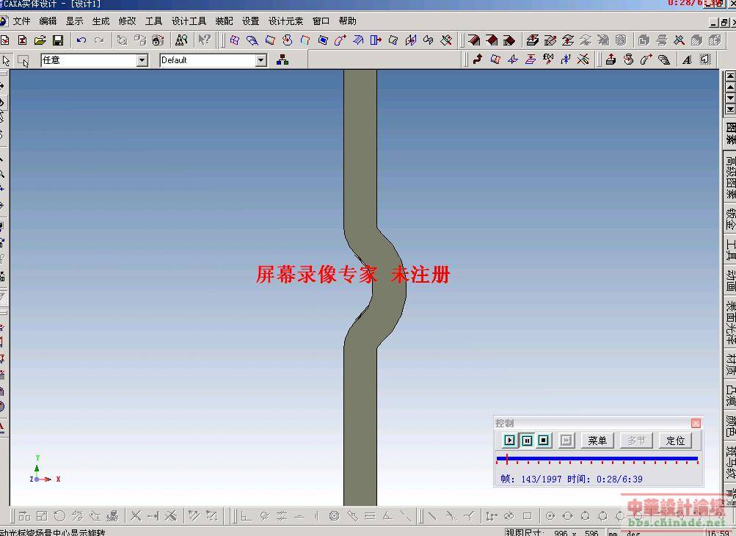Switch to the 钣金 catalog tab
736x536 pixels.
730,219
